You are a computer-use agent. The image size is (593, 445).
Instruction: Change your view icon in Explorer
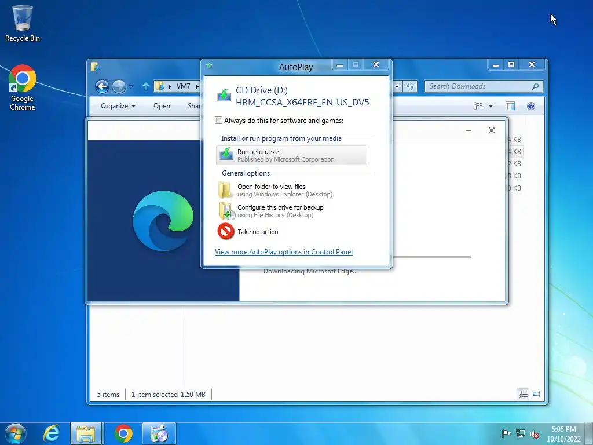(x=478, y=106)
